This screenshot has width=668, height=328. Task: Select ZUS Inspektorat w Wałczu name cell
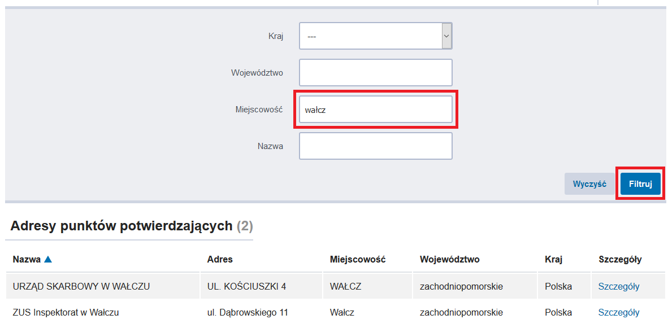point(66,313)
